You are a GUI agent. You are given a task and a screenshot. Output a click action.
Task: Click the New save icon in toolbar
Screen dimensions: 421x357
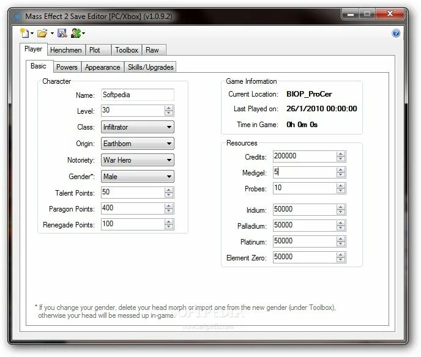[24, 33]
